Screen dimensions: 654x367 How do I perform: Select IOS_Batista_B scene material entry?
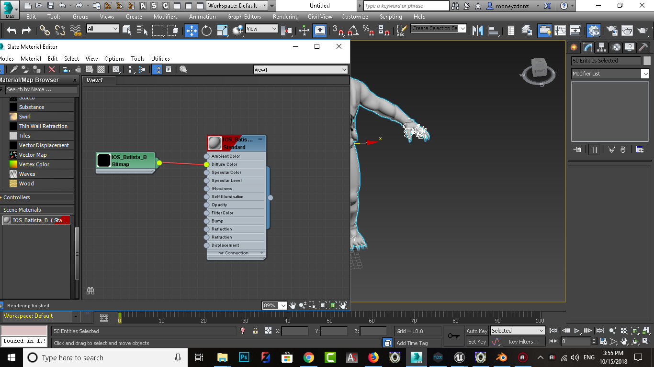36,220
